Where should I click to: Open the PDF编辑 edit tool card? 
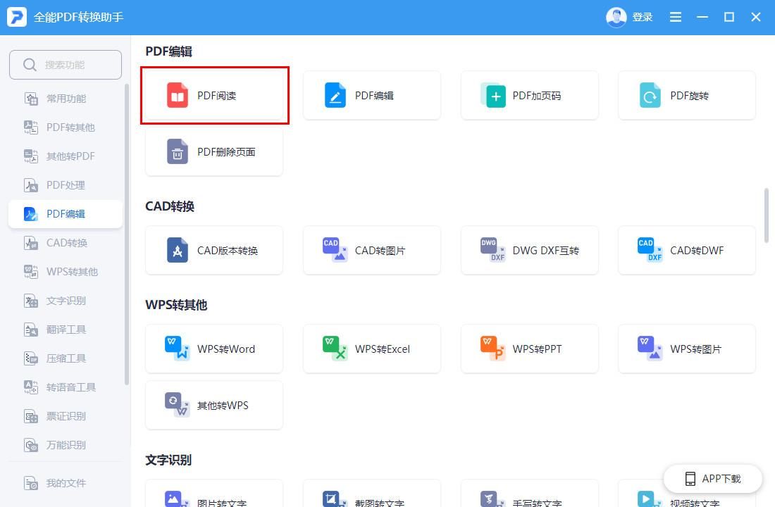pyautogui.click(x=372, y=95)
